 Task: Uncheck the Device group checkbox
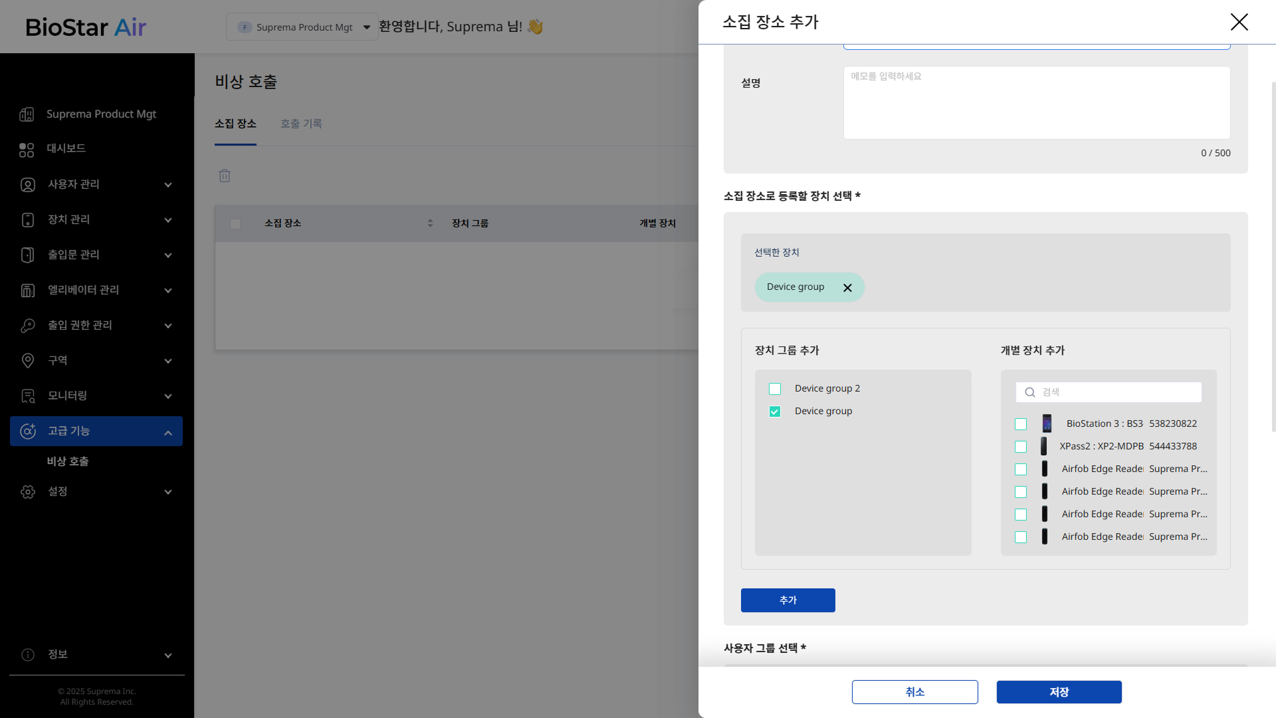(775, 412)
